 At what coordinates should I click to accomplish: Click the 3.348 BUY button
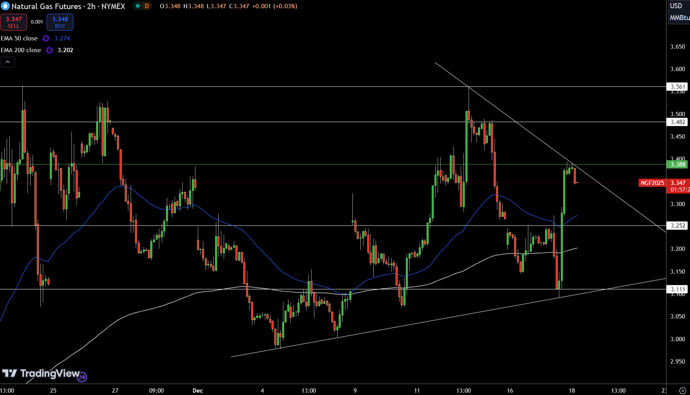[x=60, y=22]
